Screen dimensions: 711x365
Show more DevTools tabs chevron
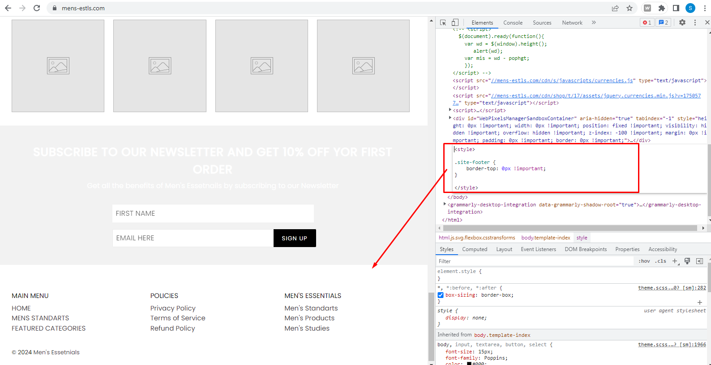tap(594, 22)
